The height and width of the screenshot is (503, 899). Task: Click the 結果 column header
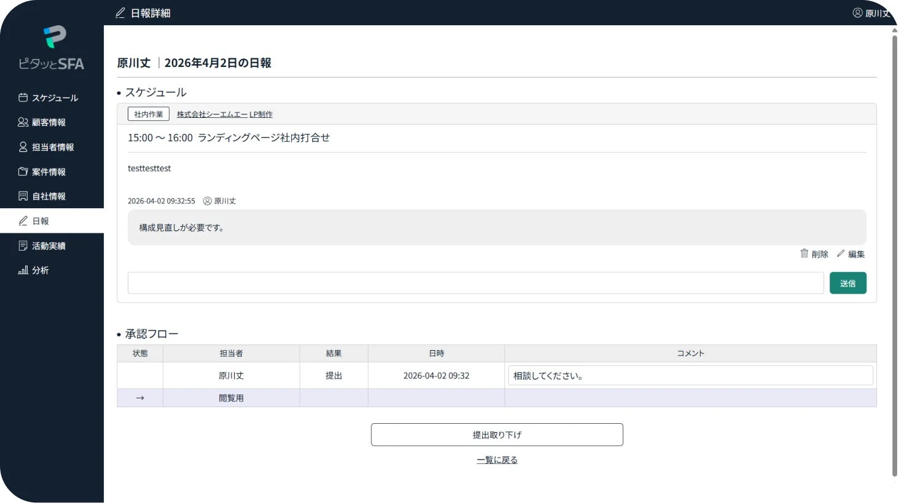coord(334,353)
